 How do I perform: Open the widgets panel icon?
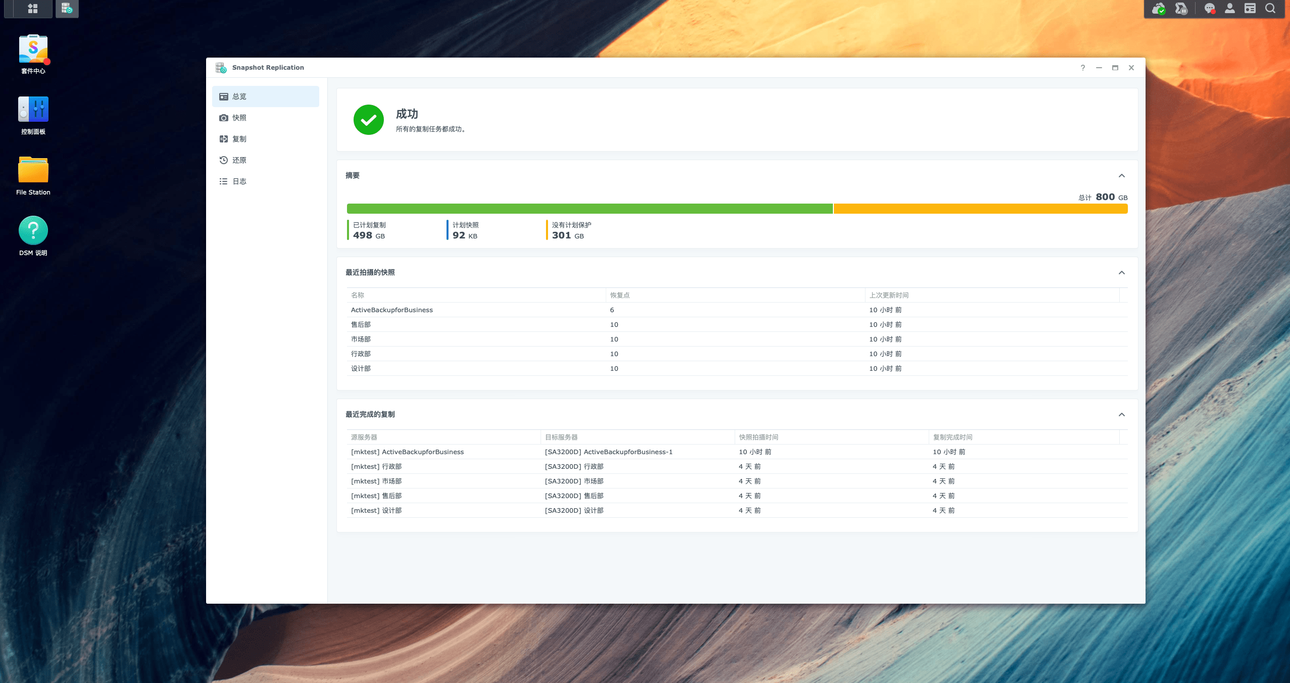(1250, 9)
